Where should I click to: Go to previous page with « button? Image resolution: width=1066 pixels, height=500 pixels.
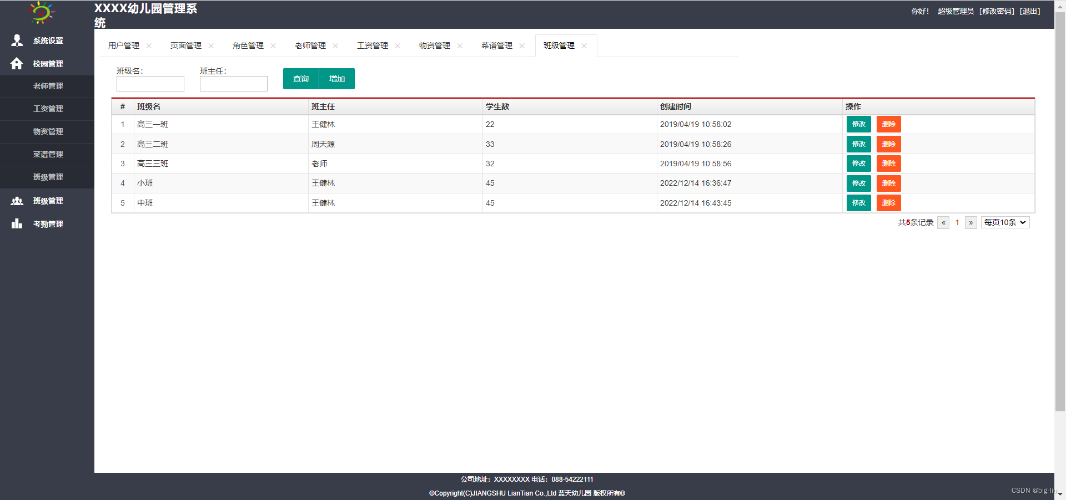tap(943, 222)
